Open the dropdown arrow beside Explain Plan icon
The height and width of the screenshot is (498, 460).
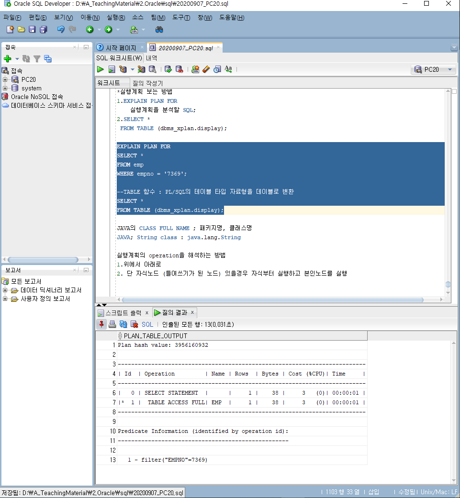132,69
